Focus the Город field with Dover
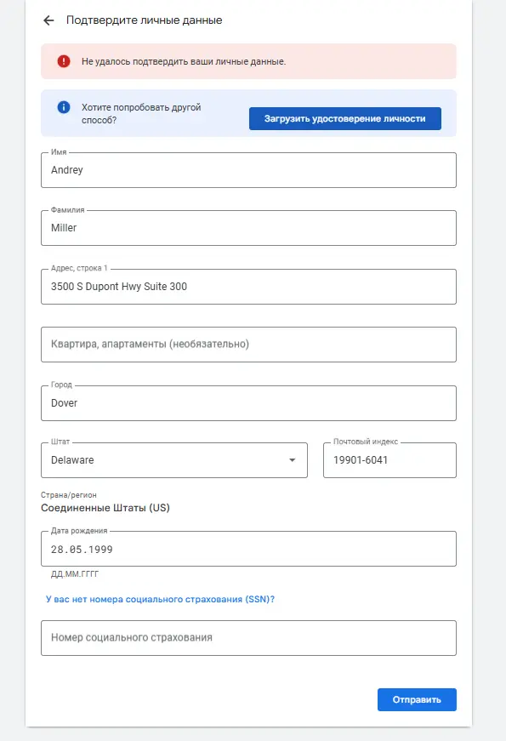 pyautogui.click(x=248, y=403)
